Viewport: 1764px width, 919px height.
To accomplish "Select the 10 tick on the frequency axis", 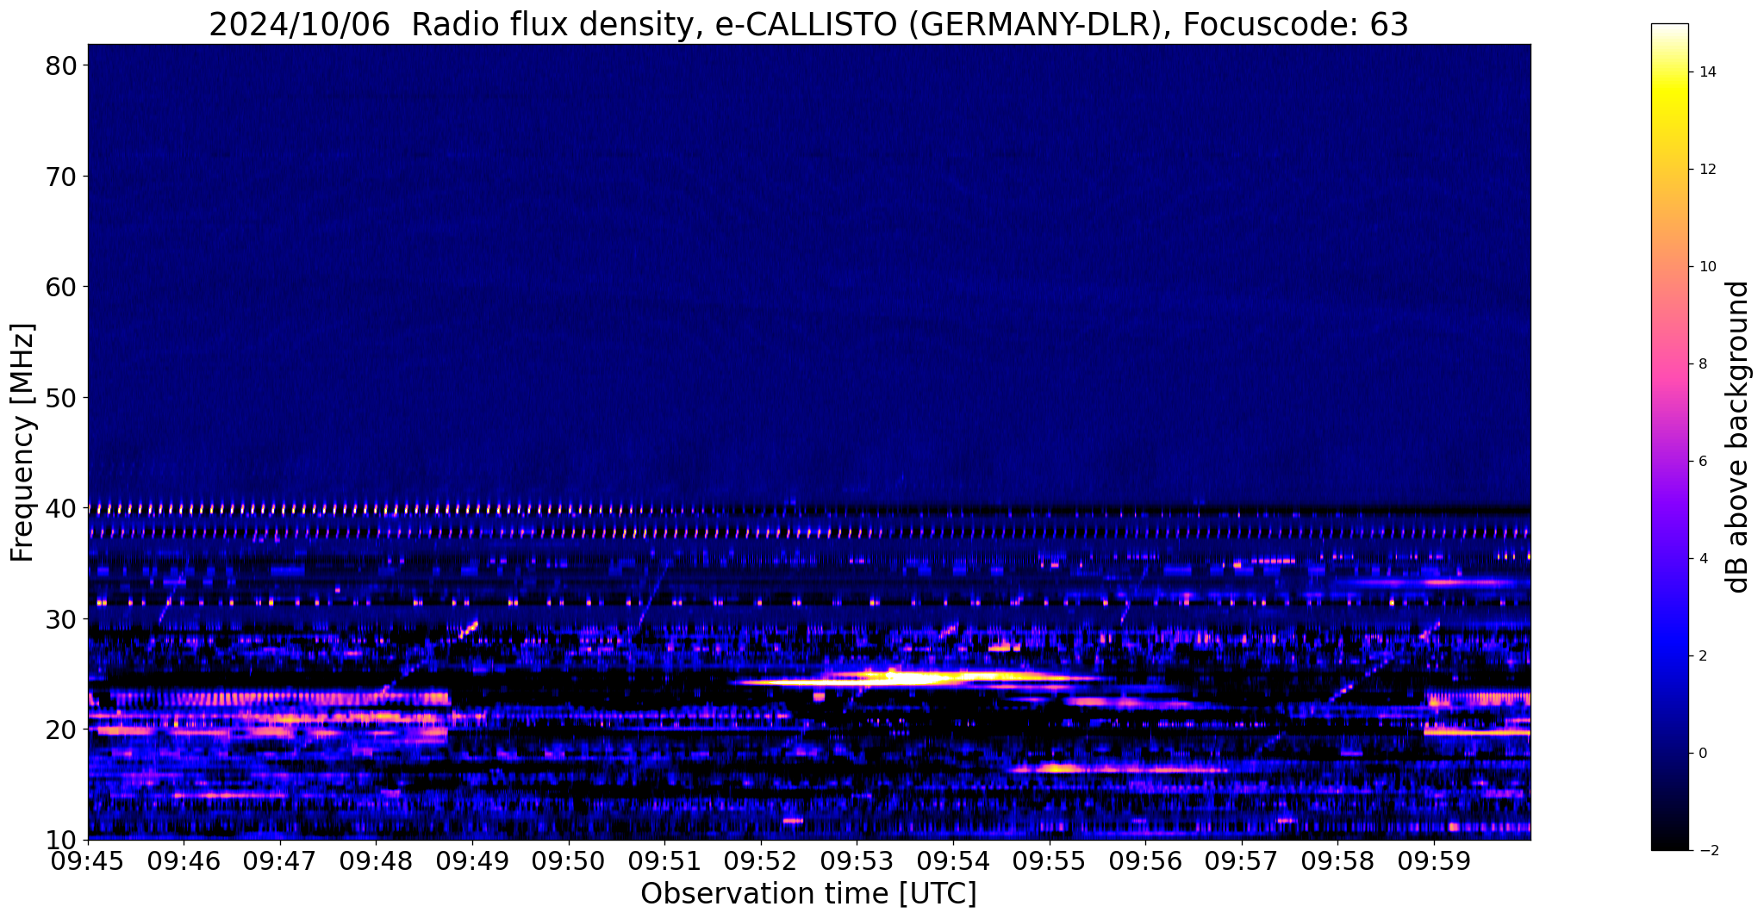I will (x=61, y=840).
